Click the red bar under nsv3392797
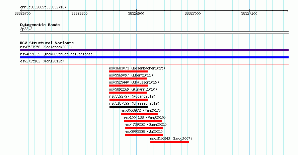This screenshot has width=298, height=155. tap(129, 100)
